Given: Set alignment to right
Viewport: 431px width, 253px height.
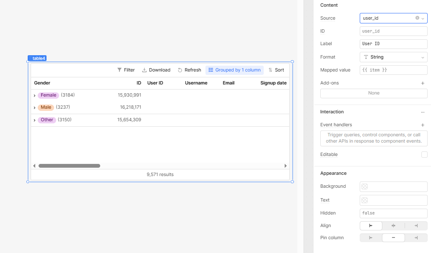Looking at the screenshot, I should click(416, 225).
